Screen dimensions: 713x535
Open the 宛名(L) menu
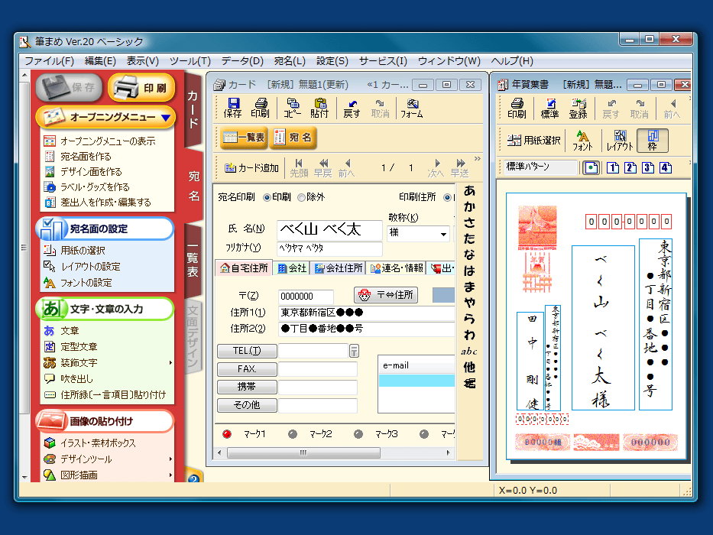(290, 61)
